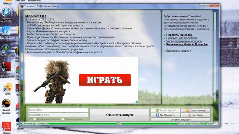Image resolution: width=239 pixels, height=134 pixels.
Task: Open the Hitman Absolution desktop shortcut
Action: [x=6, y=67]
